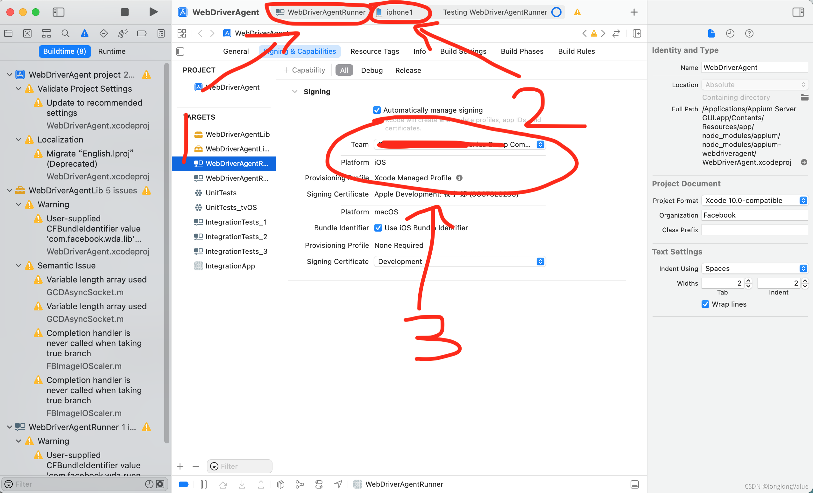Viewport: 813px width, 493px height.
Task: Collapse the Signing section
Action: 295,92
